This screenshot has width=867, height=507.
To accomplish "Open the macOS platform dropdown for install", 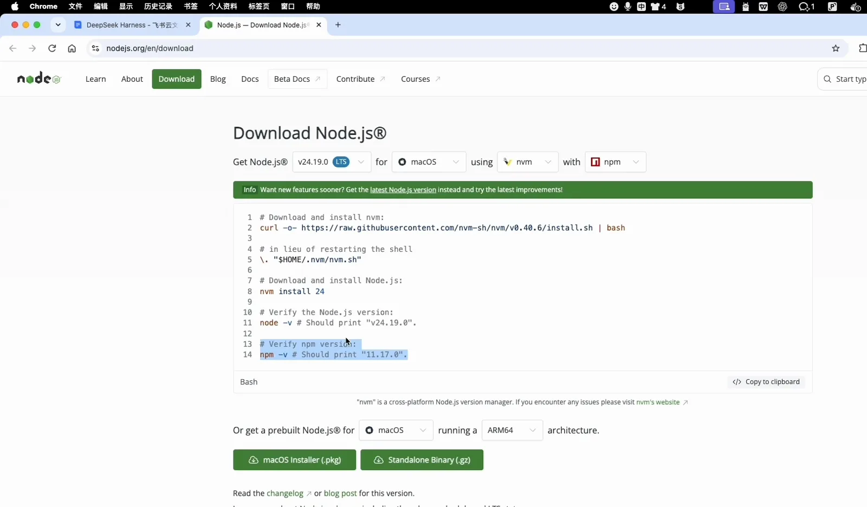I will 429,162.
